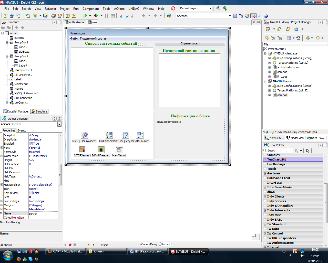Click the Add to project folder-plus icon

[x=279, y=29]
